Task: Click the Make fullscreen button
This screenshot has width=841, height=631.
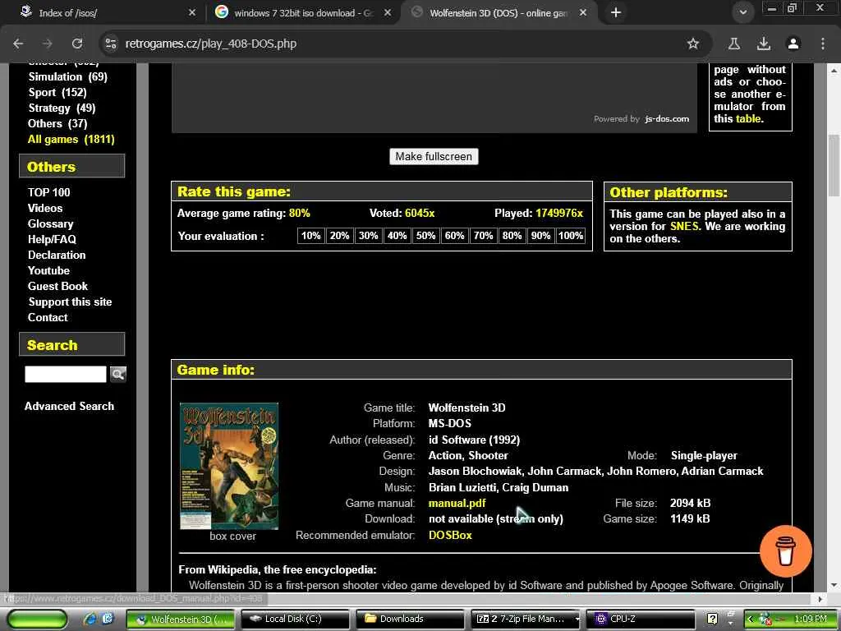Action: pyautogui.click(x=434, y=156)
